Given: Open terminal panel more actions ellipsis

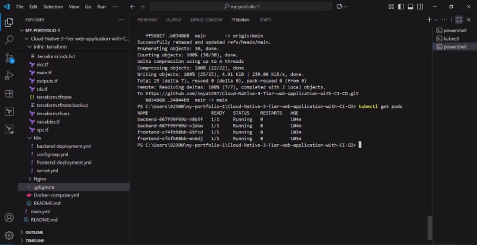Looking at the screenshot, I should pos(444,20).
